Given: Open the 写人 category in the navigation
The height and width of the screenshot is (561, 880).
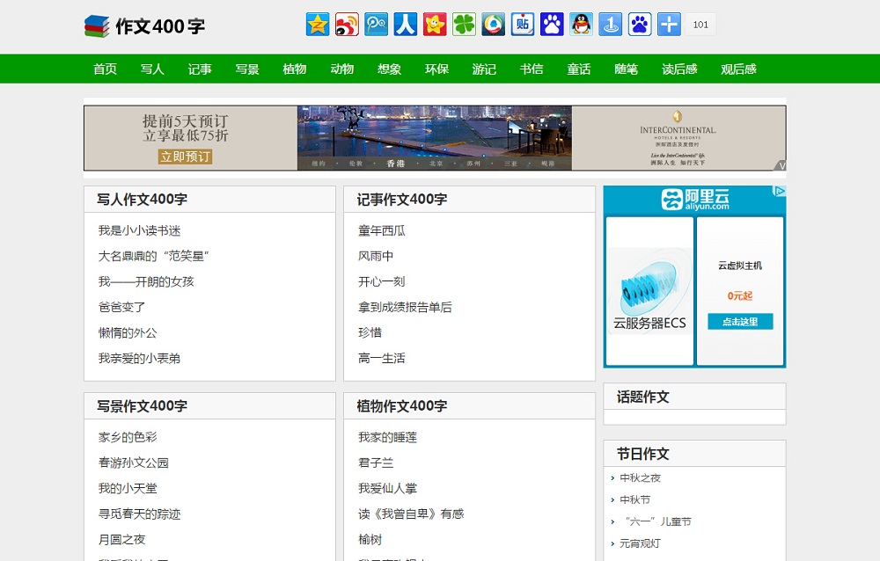Looking at the screenshot, I should (152, 69).
